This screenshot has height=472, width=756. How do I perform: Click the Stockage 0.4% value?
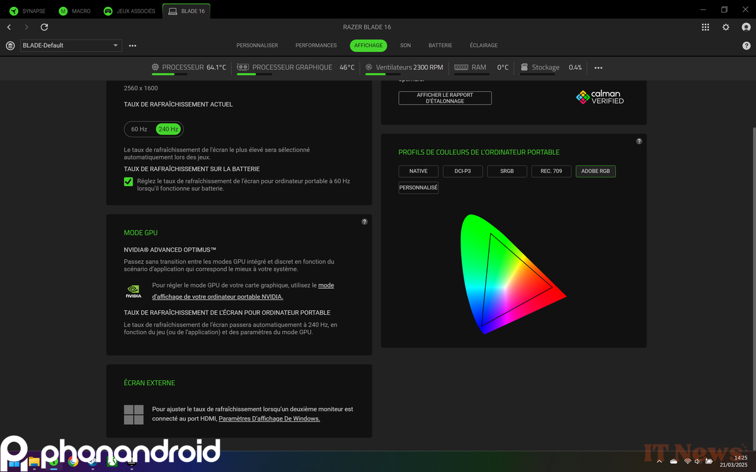(575, 67)
